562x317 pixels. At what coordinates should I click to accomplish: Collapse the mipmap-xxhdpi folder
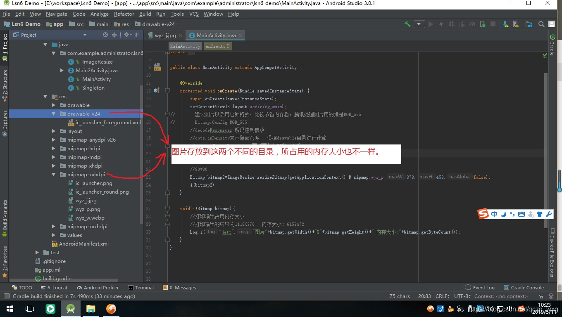point(54,175)
